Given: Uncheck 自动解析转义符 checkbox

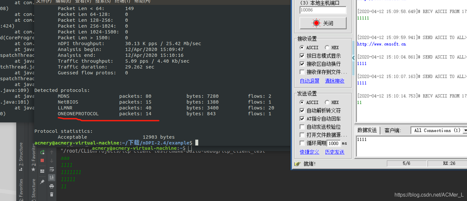Looking at the screenshot, I should (x=302, y=111).
